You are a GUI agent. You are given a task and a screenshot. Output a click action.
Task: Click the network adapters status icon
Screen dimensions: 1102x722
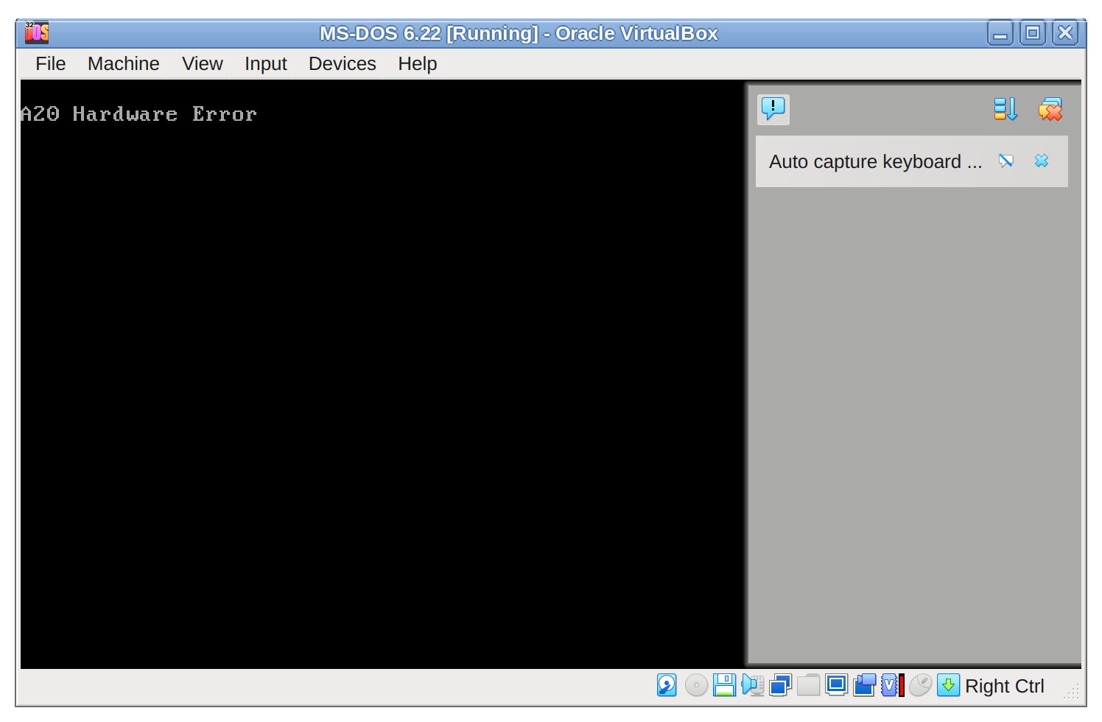pyautogui.click(x=780, y=685)
